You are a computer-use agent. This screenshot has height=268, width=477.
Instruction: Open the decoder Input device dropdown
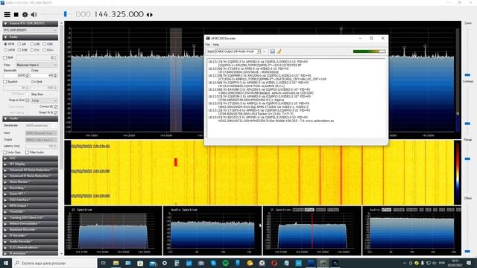238,51
